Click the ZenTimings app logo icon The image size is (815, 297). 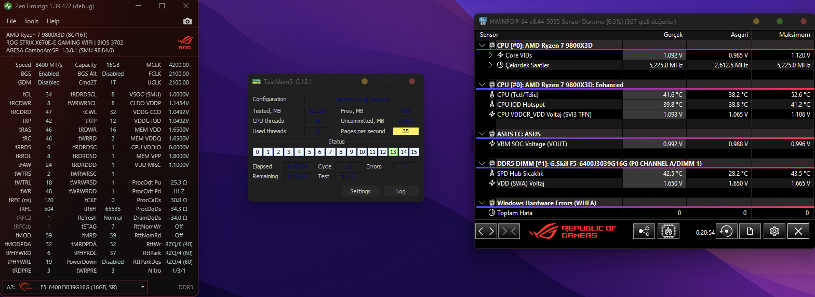8,6
